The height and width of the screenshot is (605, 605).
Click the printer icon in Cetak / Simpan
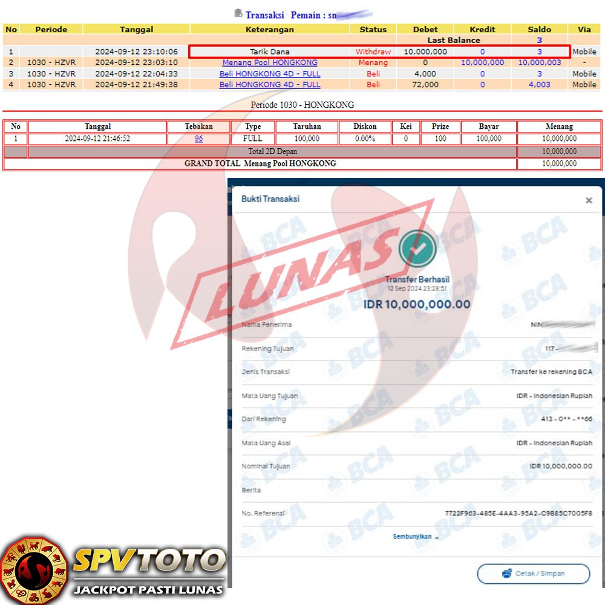click(x=507, y=573)
